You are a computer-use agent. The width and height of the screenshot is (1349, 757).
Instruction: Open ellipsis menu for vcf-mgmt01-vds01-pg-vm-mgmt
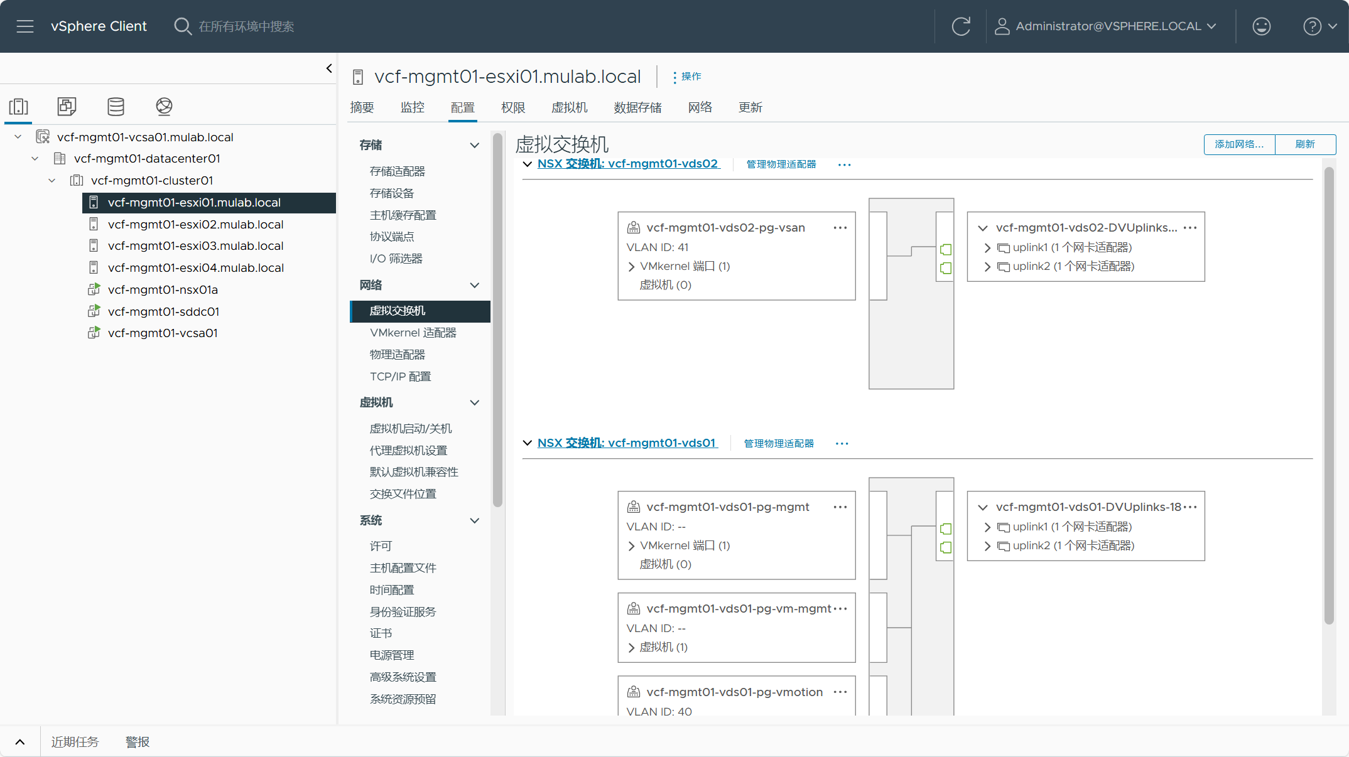pyautogui.click(x=840, y=609)
